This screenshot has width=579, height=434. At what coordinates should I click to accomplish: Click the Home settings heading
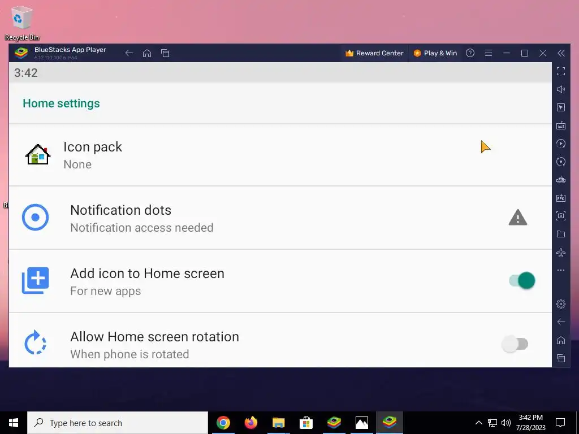(x=61, y=103)
